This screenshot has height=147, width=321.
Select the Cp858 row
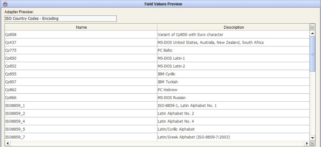pos(81,34)
